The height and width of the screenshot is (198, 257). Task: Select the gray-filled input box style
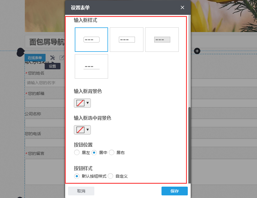point(162,40)
